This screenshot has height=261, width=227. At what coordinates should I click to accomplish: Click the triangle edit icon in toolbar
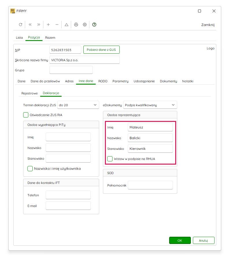tap(67, 25)
